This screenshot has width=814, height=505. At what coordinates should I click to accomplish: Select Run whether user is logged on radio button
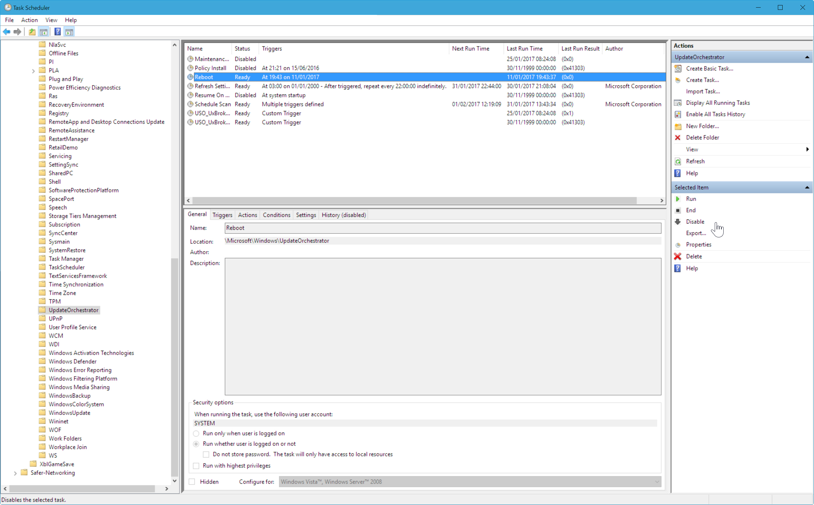196,444
